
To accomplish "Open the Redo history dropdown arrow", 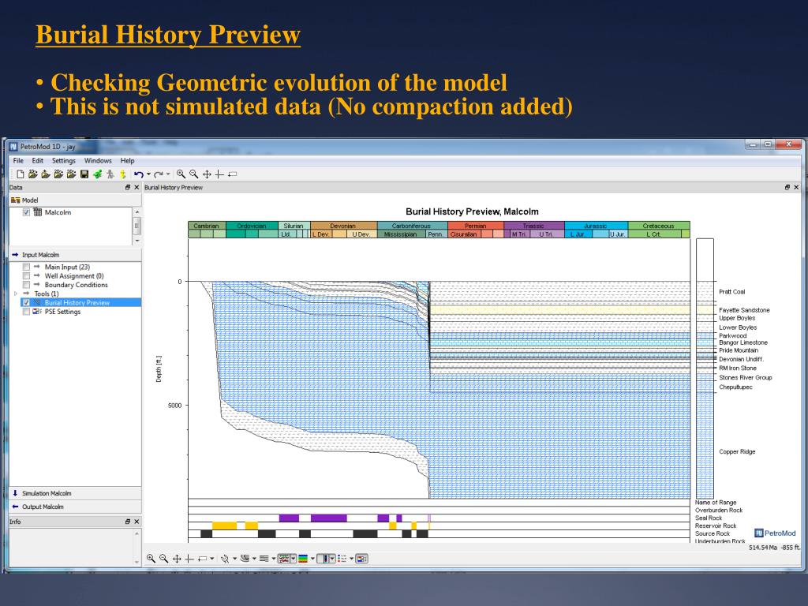I will pyautogui.click(x=169, y=174).
